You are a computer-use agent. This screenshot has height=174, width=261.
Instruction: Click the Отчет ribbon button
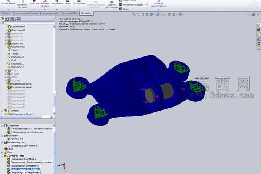(124, 9)
